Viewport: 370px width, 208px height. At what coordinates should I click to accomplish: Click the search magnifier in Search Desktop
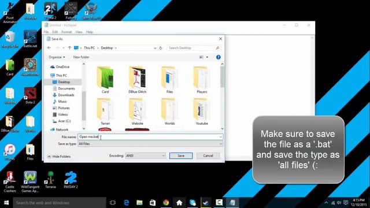tap(217, 48)
